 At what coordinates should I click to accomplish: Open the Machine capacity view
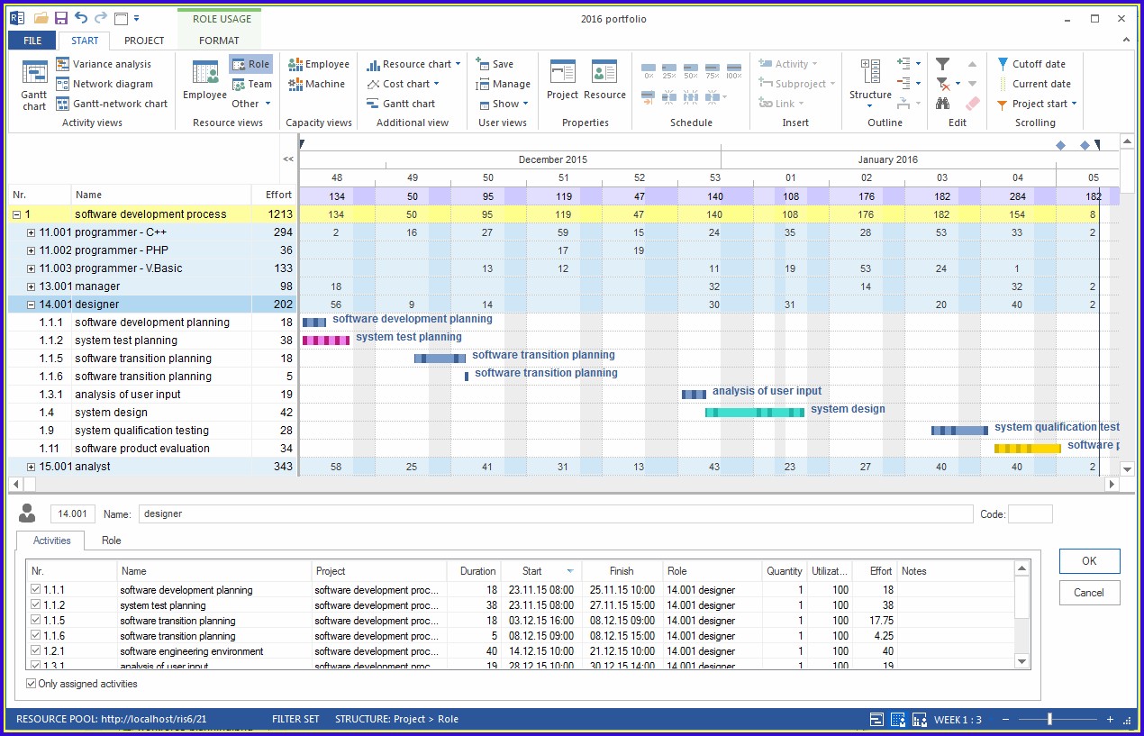[x=317, y=84]
